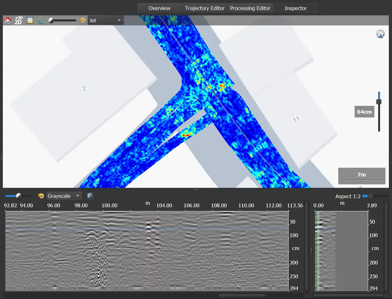Toggle the 2D/3D view icon

tap(19, 20)
